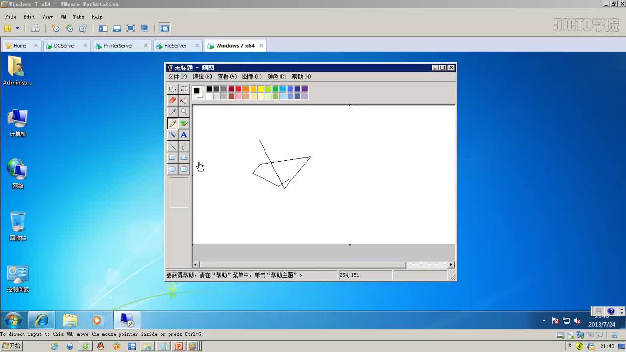626x352 pixels.
Task: Open the Administrator folder on desktop
Action: click(18, 71)
